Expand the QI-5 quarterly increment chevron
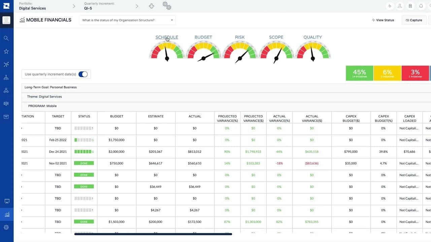Viewport: 431px width, 242px height. pos(137,6)
